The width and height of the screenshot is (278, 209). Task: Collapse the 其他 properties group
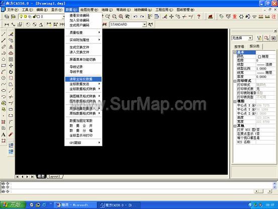pyautogui.click(x=235, y=126)
